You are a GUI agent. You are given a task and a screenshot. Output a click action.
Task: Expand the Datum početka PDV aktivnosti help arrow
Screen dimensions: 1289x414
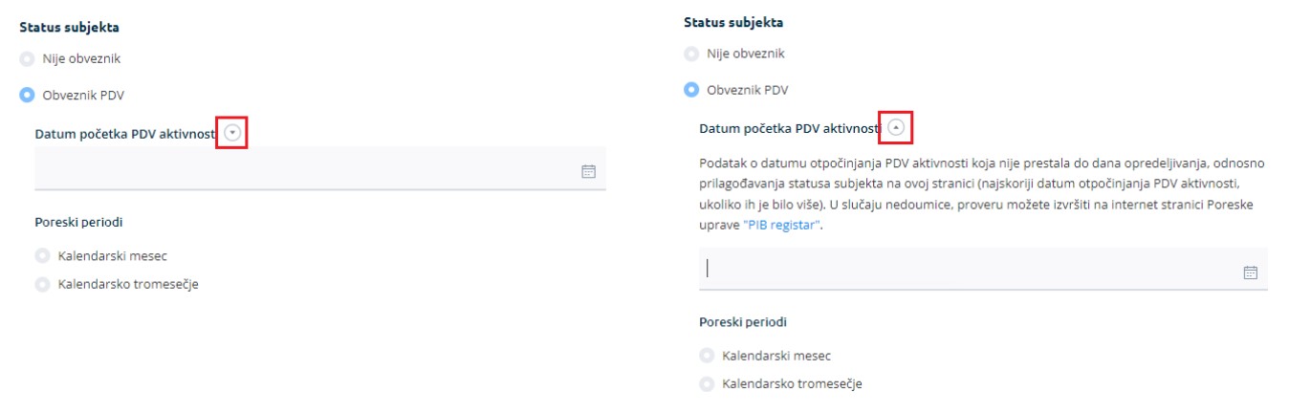coord(231,133)
